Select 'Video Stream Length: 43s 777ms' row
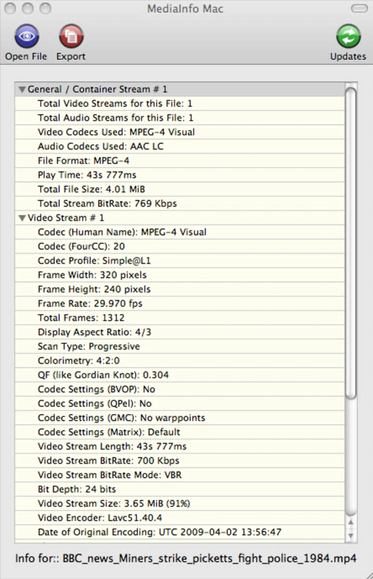Viewport: 373px width, 579px height. click(x=180, y=446)
